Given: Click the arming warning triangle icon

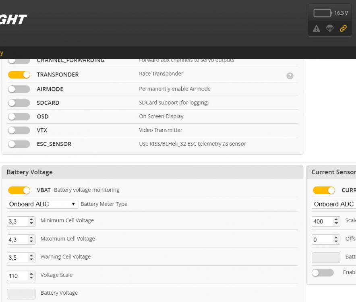Looking at the screenshot, I should point(317,28).
